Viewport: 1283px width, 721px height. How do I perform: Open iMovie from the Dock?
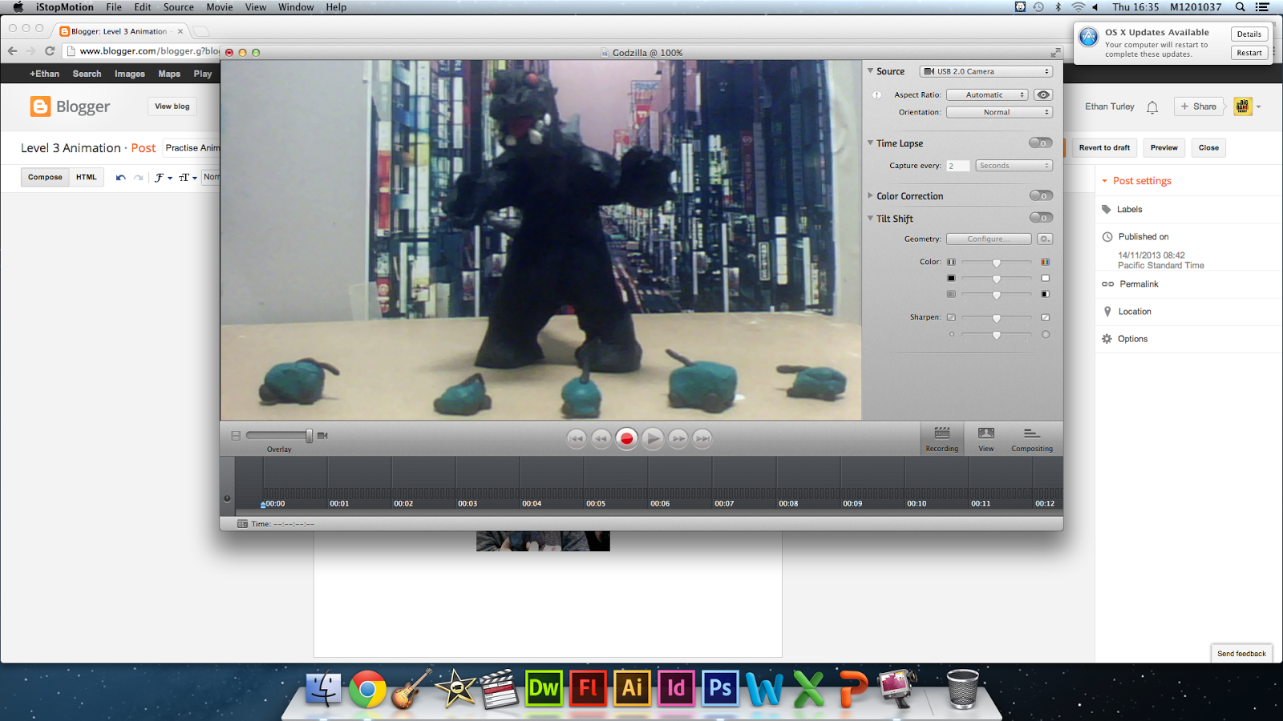(455, 688)
